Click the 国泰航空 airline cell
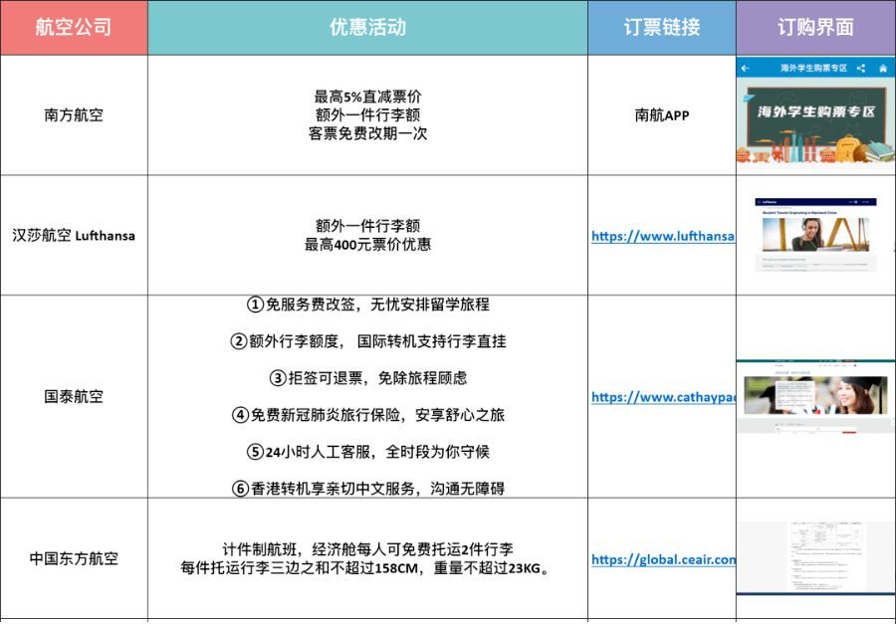This screenshot has height=624, width=896. coord(74,396)
